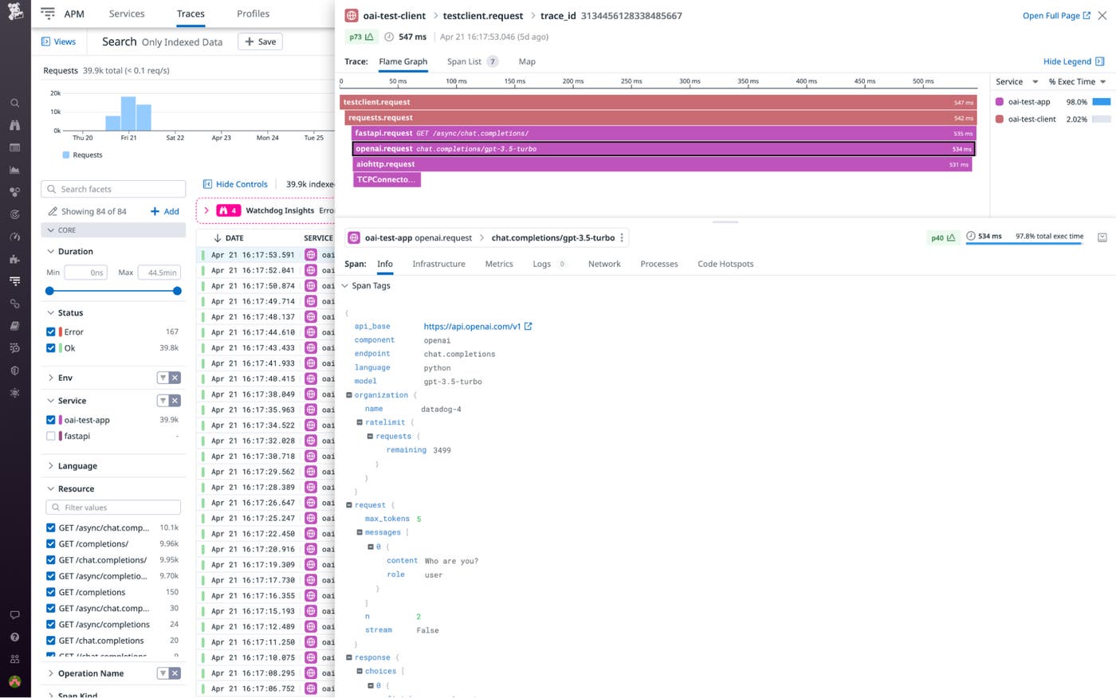Image resolution: width=1116 pixels, height=698 pixels.
Task: Click the Watchdog binoculars icon in sidebar
Action: (14, 125)
